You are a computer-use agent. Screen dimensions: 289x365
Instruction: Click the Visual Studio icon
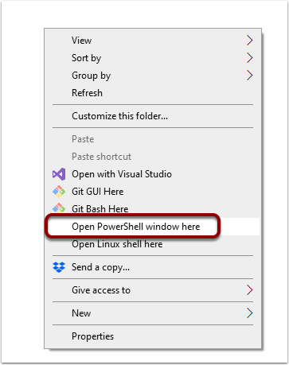[x=59, y=174]
